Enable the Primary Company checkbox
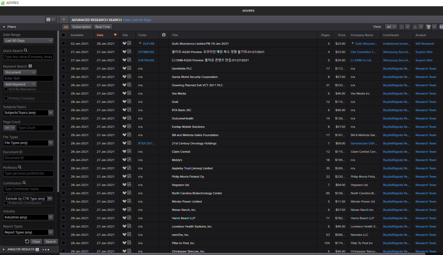Viewport: 443px width, 255px height. pyautogui.click(x=6, y=98)
